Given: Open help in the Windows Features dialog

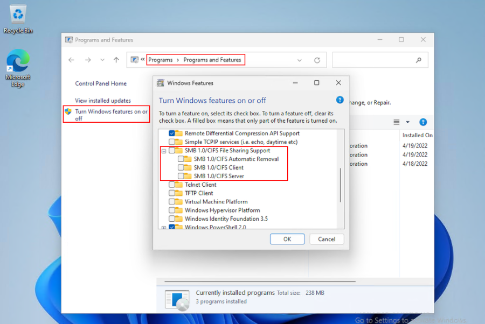Looking at the screenshot, I should coord(339,100).
